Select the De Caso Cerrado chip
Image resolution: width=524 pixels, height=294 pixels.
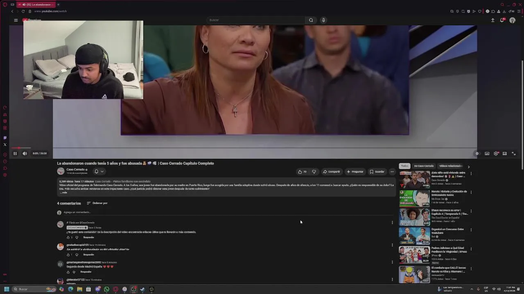(424, 166)
